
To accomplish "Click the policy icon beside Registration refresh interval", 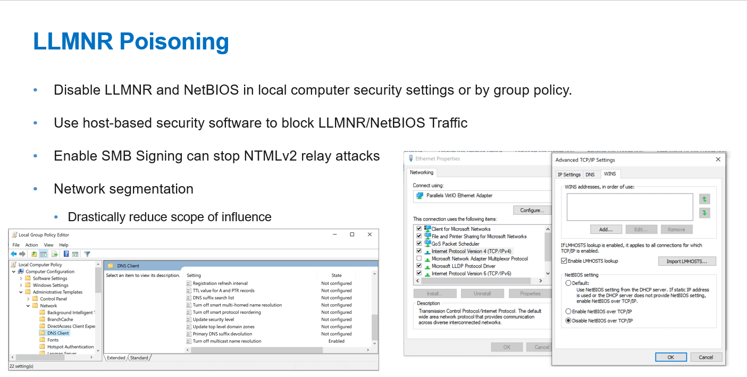I will tap(189, 283).
